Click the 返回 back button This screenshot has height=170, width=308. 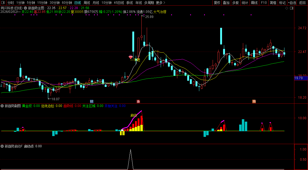tap(302, 3)
